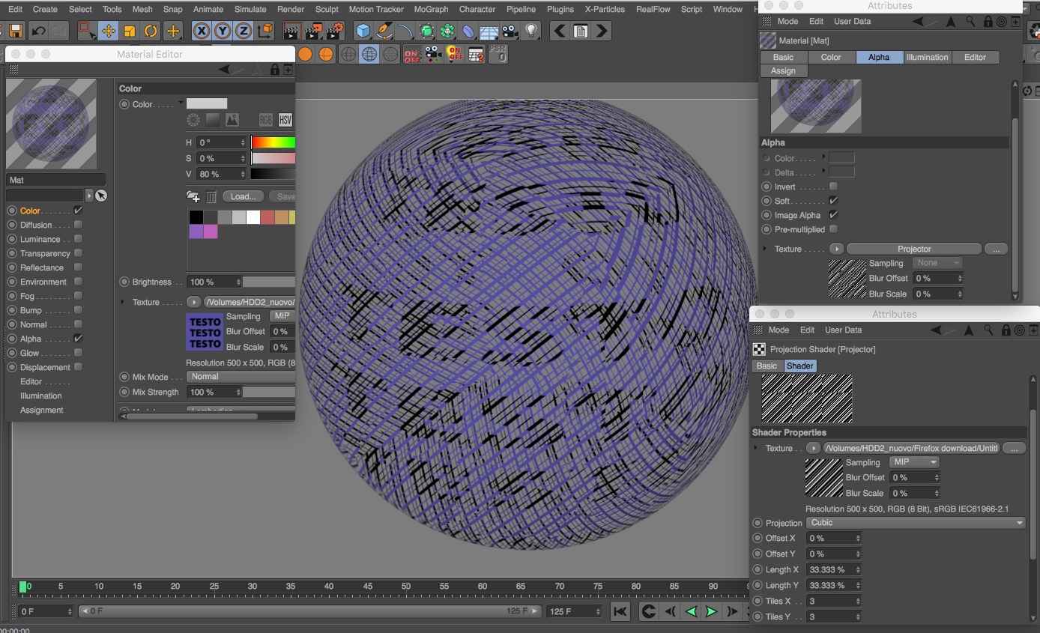Click the Save project floppy disk icon
This screenshot has width=1040, height=633.
pos(15,31)
